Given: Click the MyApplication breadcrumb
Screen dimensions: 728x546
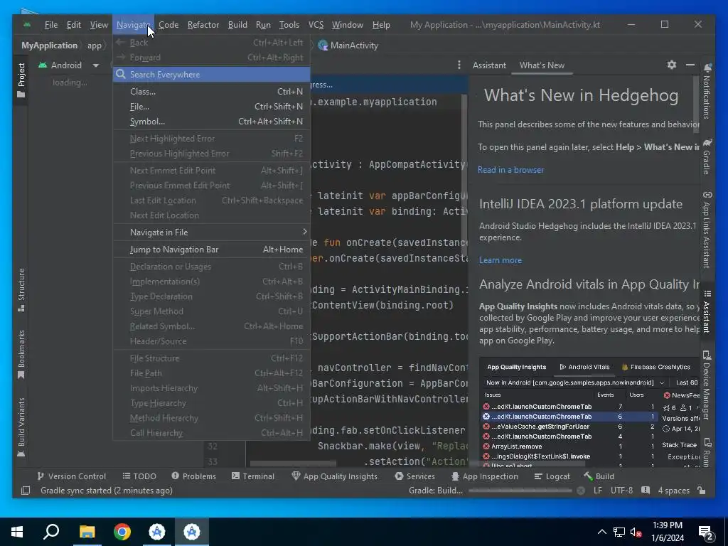Looking at the screenshot, I should pyautogui.click(x=49, y=45).
